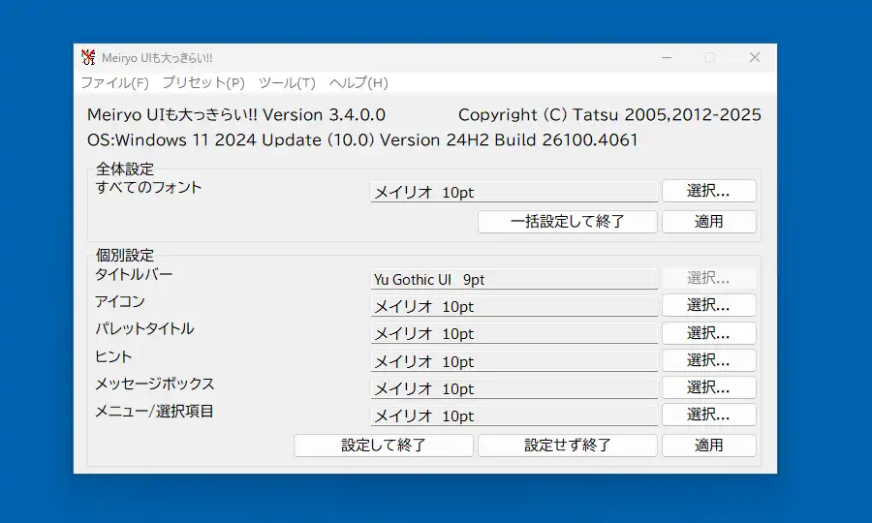Click the Version 3.4.0.0 text line

point(236,114)
